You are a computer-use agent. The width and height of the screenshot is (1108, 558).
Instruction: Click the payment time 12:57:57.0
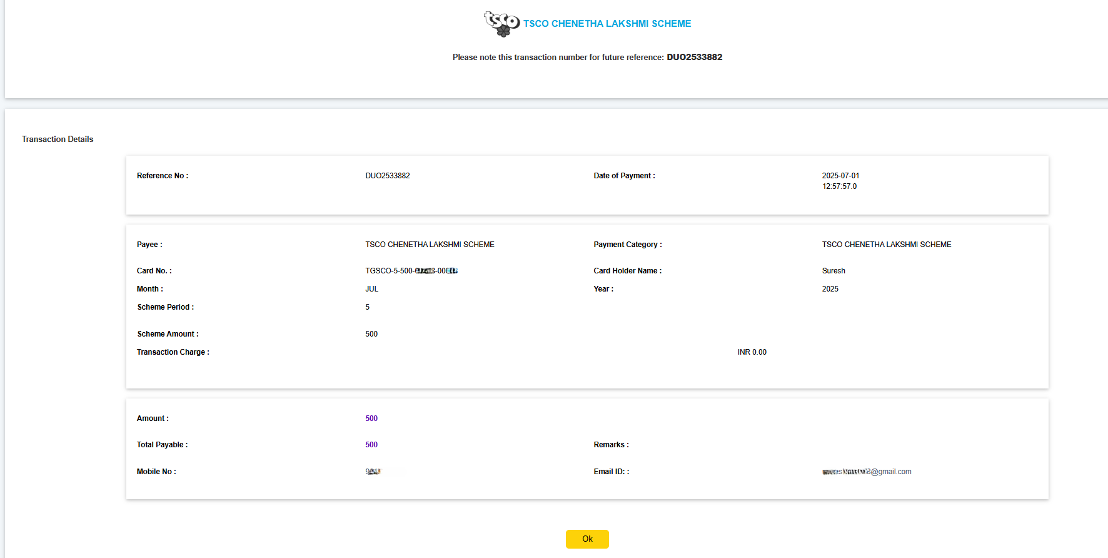[839, 186]
